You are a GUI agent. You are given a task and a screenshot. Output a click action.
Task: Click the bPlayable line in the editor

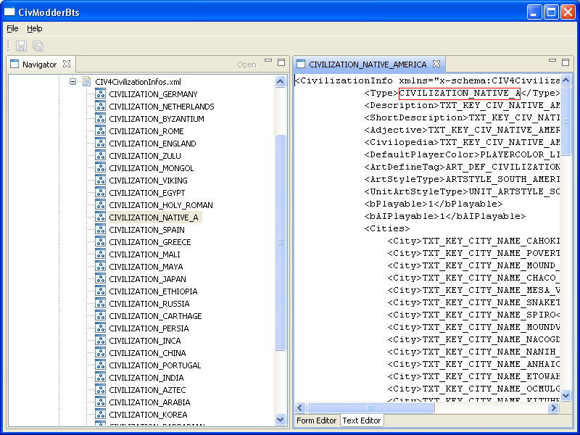tap(433, 204)
